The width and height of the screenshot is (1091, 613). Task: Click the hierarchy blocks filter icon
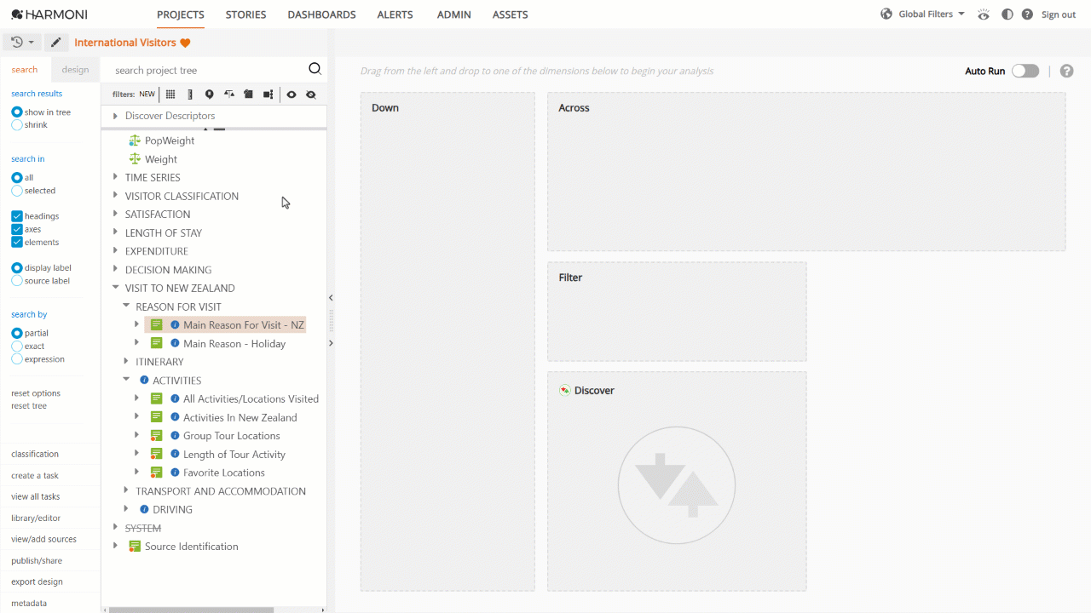pos(268,95)
